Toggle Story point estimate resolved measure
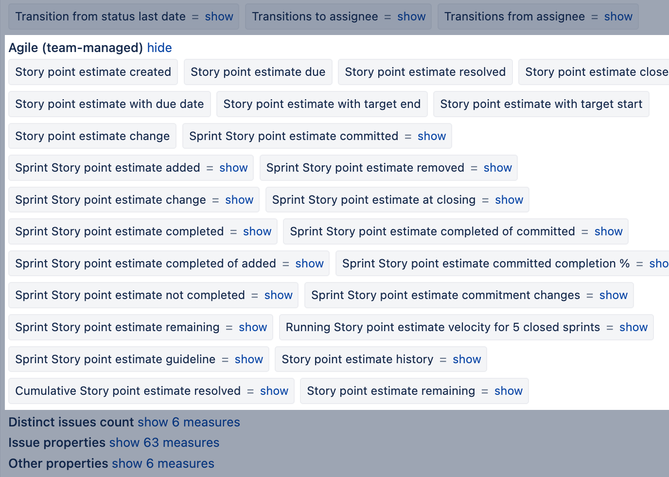Image resolution: width=669 pixels, height=477 pixels. pos(425,72)
